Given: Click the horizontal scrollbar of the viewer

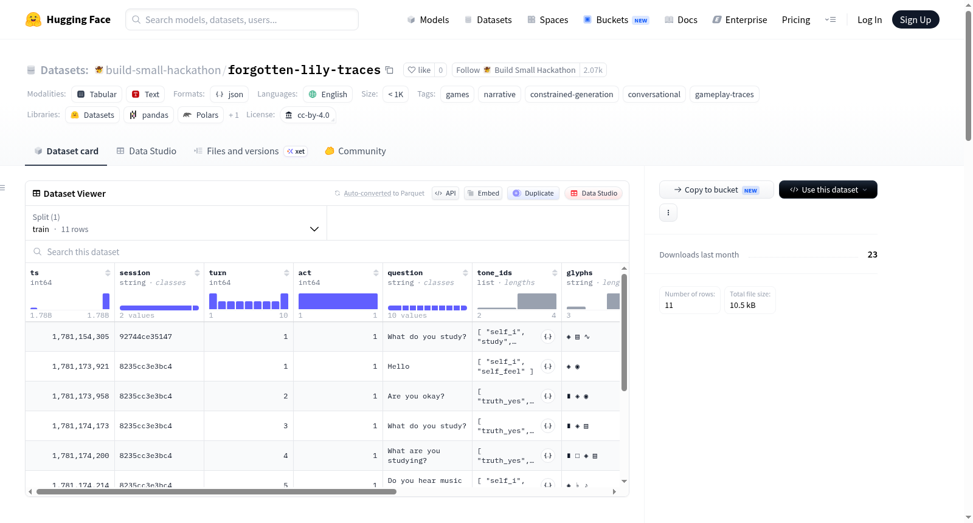Looking at the screenshot, I should click(216, 491).
